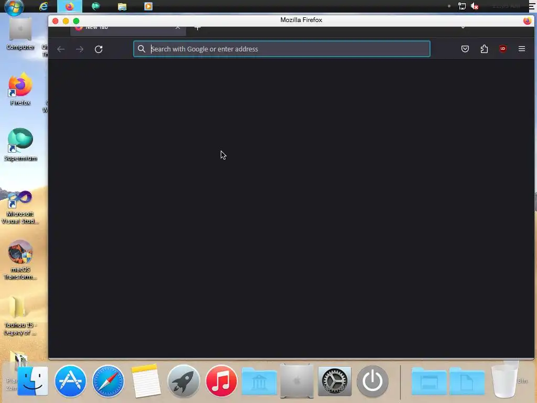This screenshot has height=403, width=537.
Task: Open Safari compass icon in dock
Action: coord(108,381)
